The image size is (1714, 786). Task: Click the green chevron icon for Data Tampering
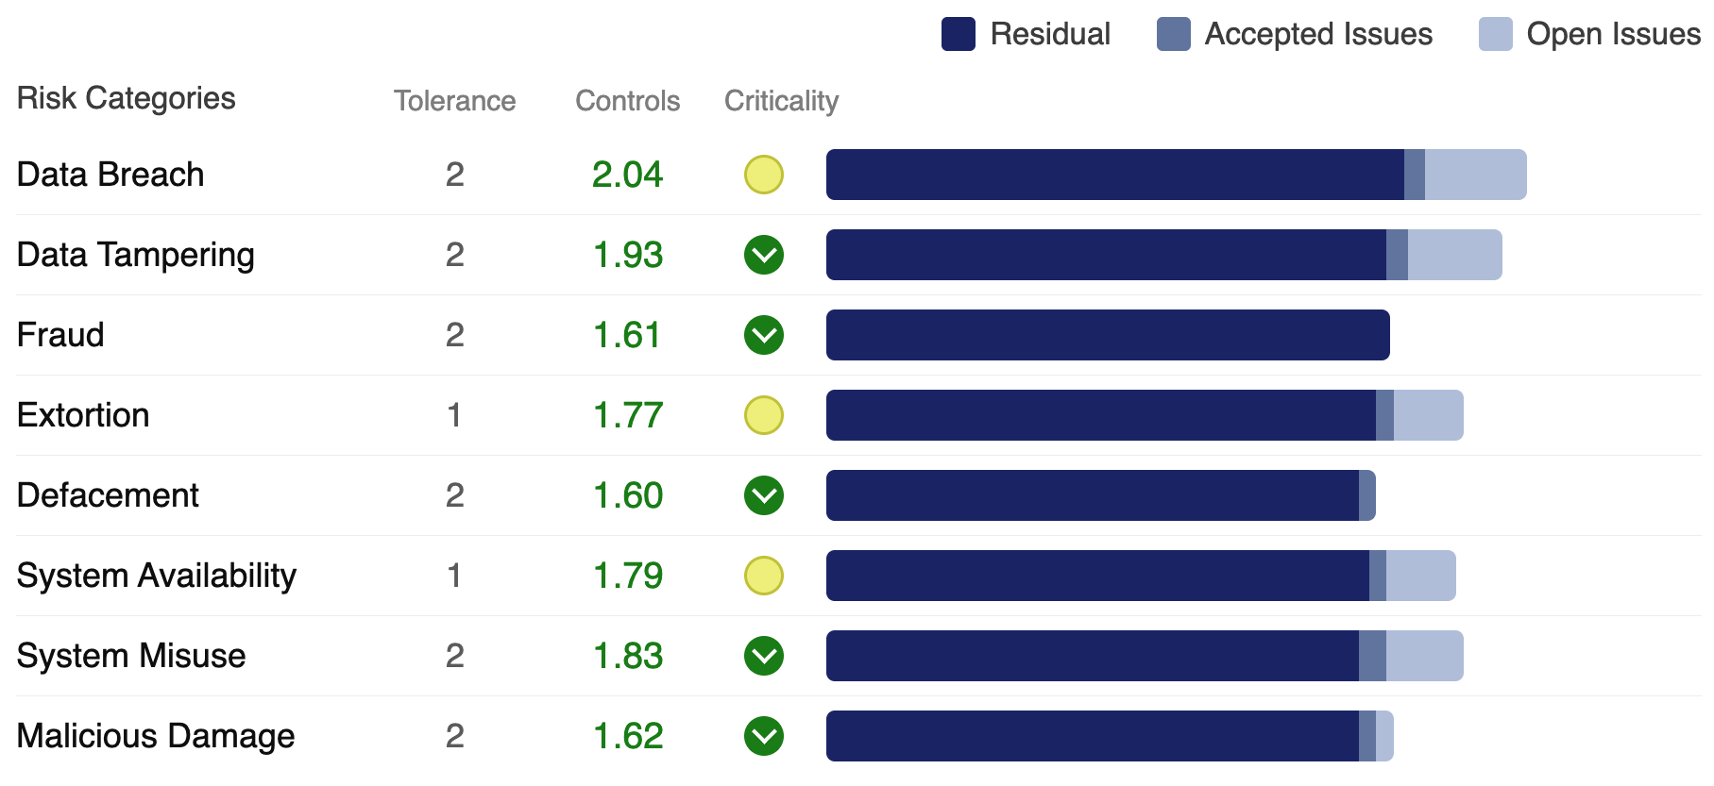coord(764,255)
